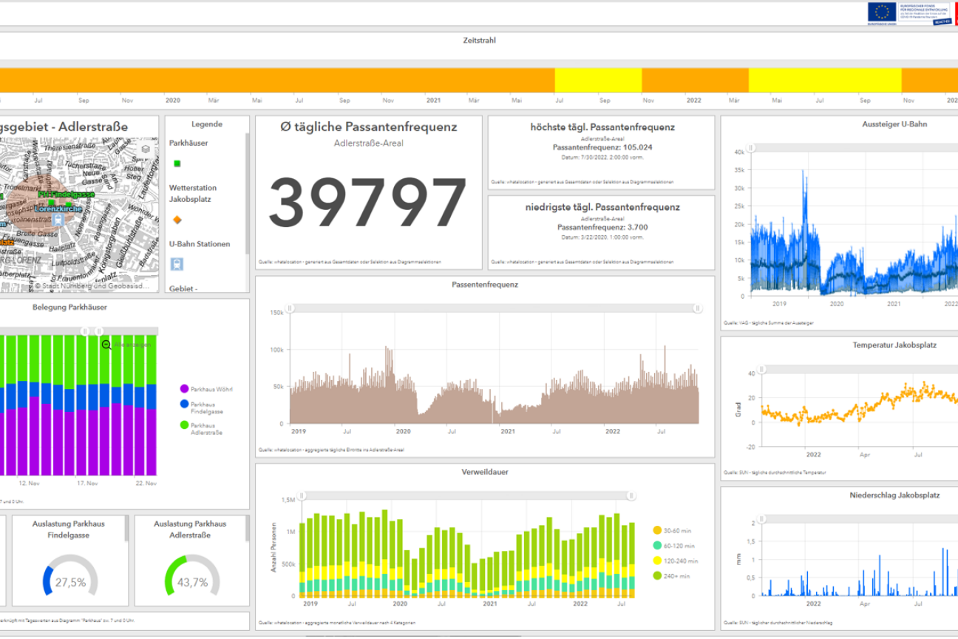Toggle 30-60 min Verweildauer legend entry

pos(671,530)
